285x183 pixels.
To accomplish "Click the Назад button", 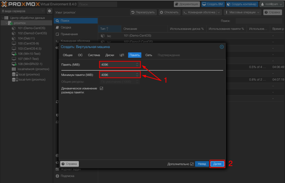I will [202, 164].
